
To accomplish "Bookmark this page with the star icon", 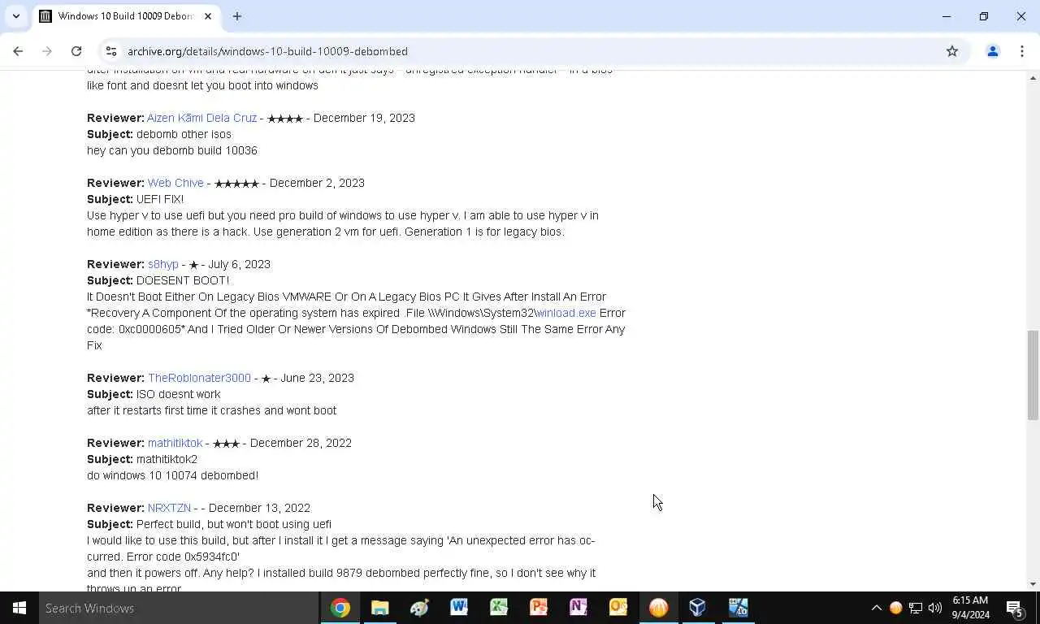I will coord(952,51).
